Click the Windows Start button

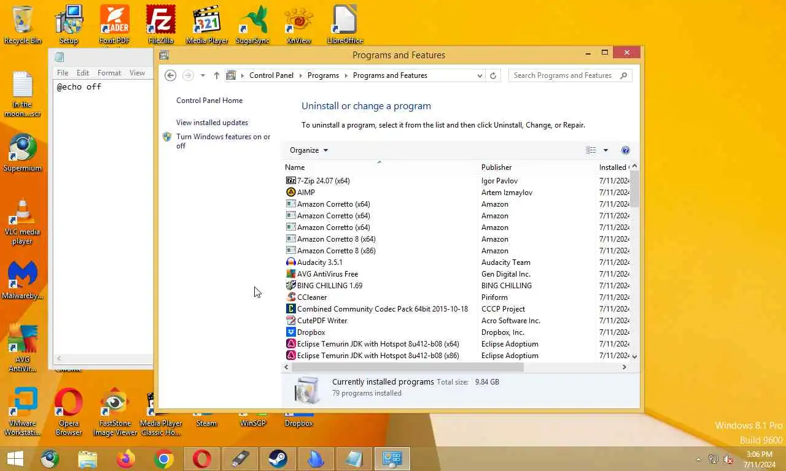pyautogui.click(x=15, y=459)
